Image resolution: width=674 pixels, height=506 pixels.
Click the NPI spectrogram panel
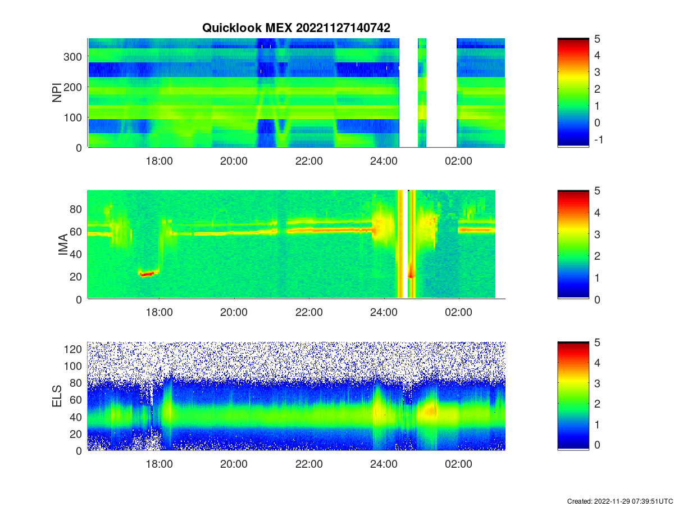pyautogui.click(x=296, y=93)
